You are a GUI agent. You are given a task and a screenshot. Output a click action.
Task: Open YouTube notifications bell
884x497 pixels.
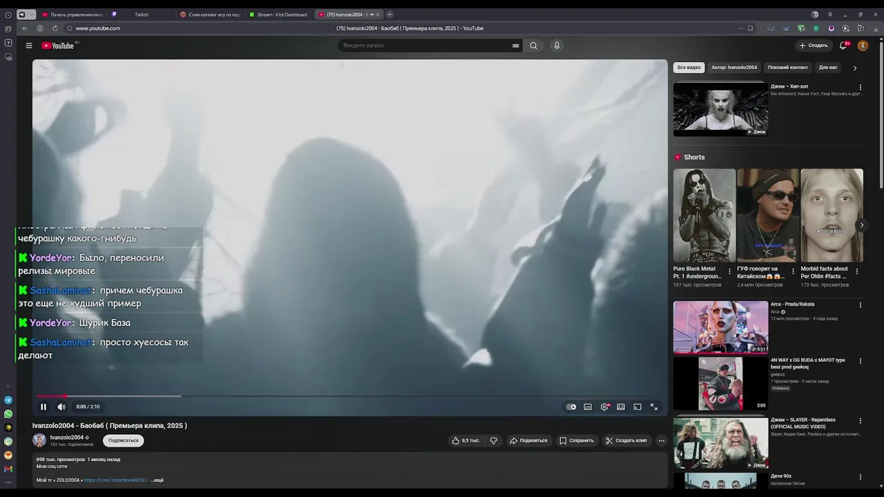(x=843, y=46)
